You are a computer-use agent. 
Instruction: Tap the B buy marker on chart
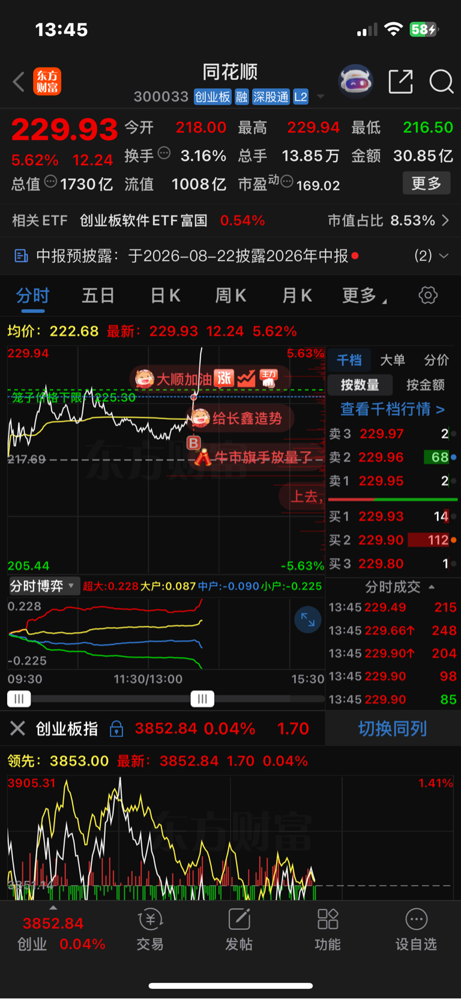(x=193, y=443)
